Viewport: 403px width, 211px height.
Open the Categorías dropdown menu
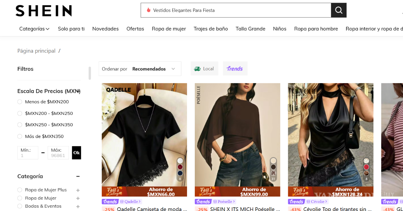click(34, 29)
